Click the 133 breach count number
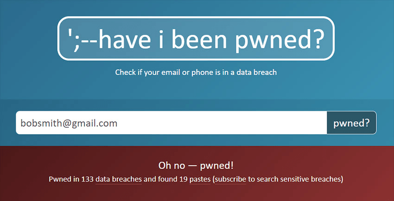The width and height of the screenshot is (394, 201). click(x=87, y=179)
